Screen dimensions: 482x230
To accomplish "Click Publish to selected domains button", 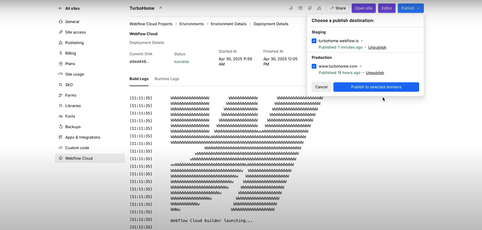I will (376, 87).
